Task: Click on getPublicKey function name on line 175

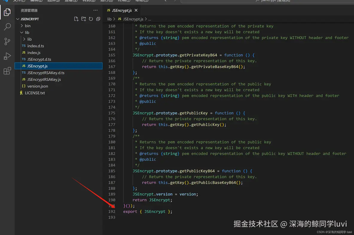Action: [x=193, y=113]
